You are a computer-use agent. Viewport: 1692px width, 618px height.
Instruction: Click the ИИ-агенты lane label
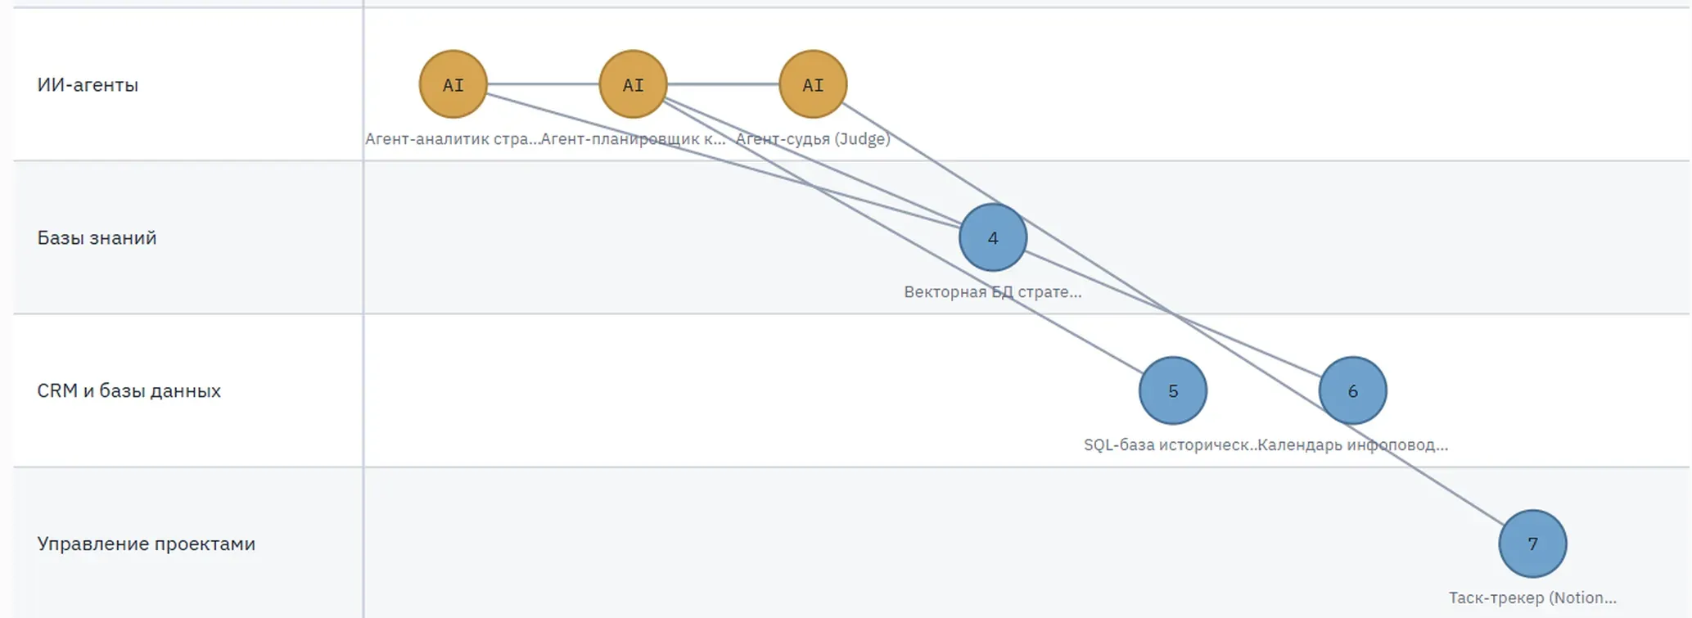tap(88, 84)
